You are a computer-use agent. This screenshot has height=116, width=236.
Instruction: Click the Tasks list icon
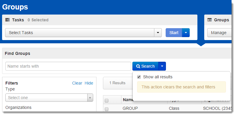7,20
